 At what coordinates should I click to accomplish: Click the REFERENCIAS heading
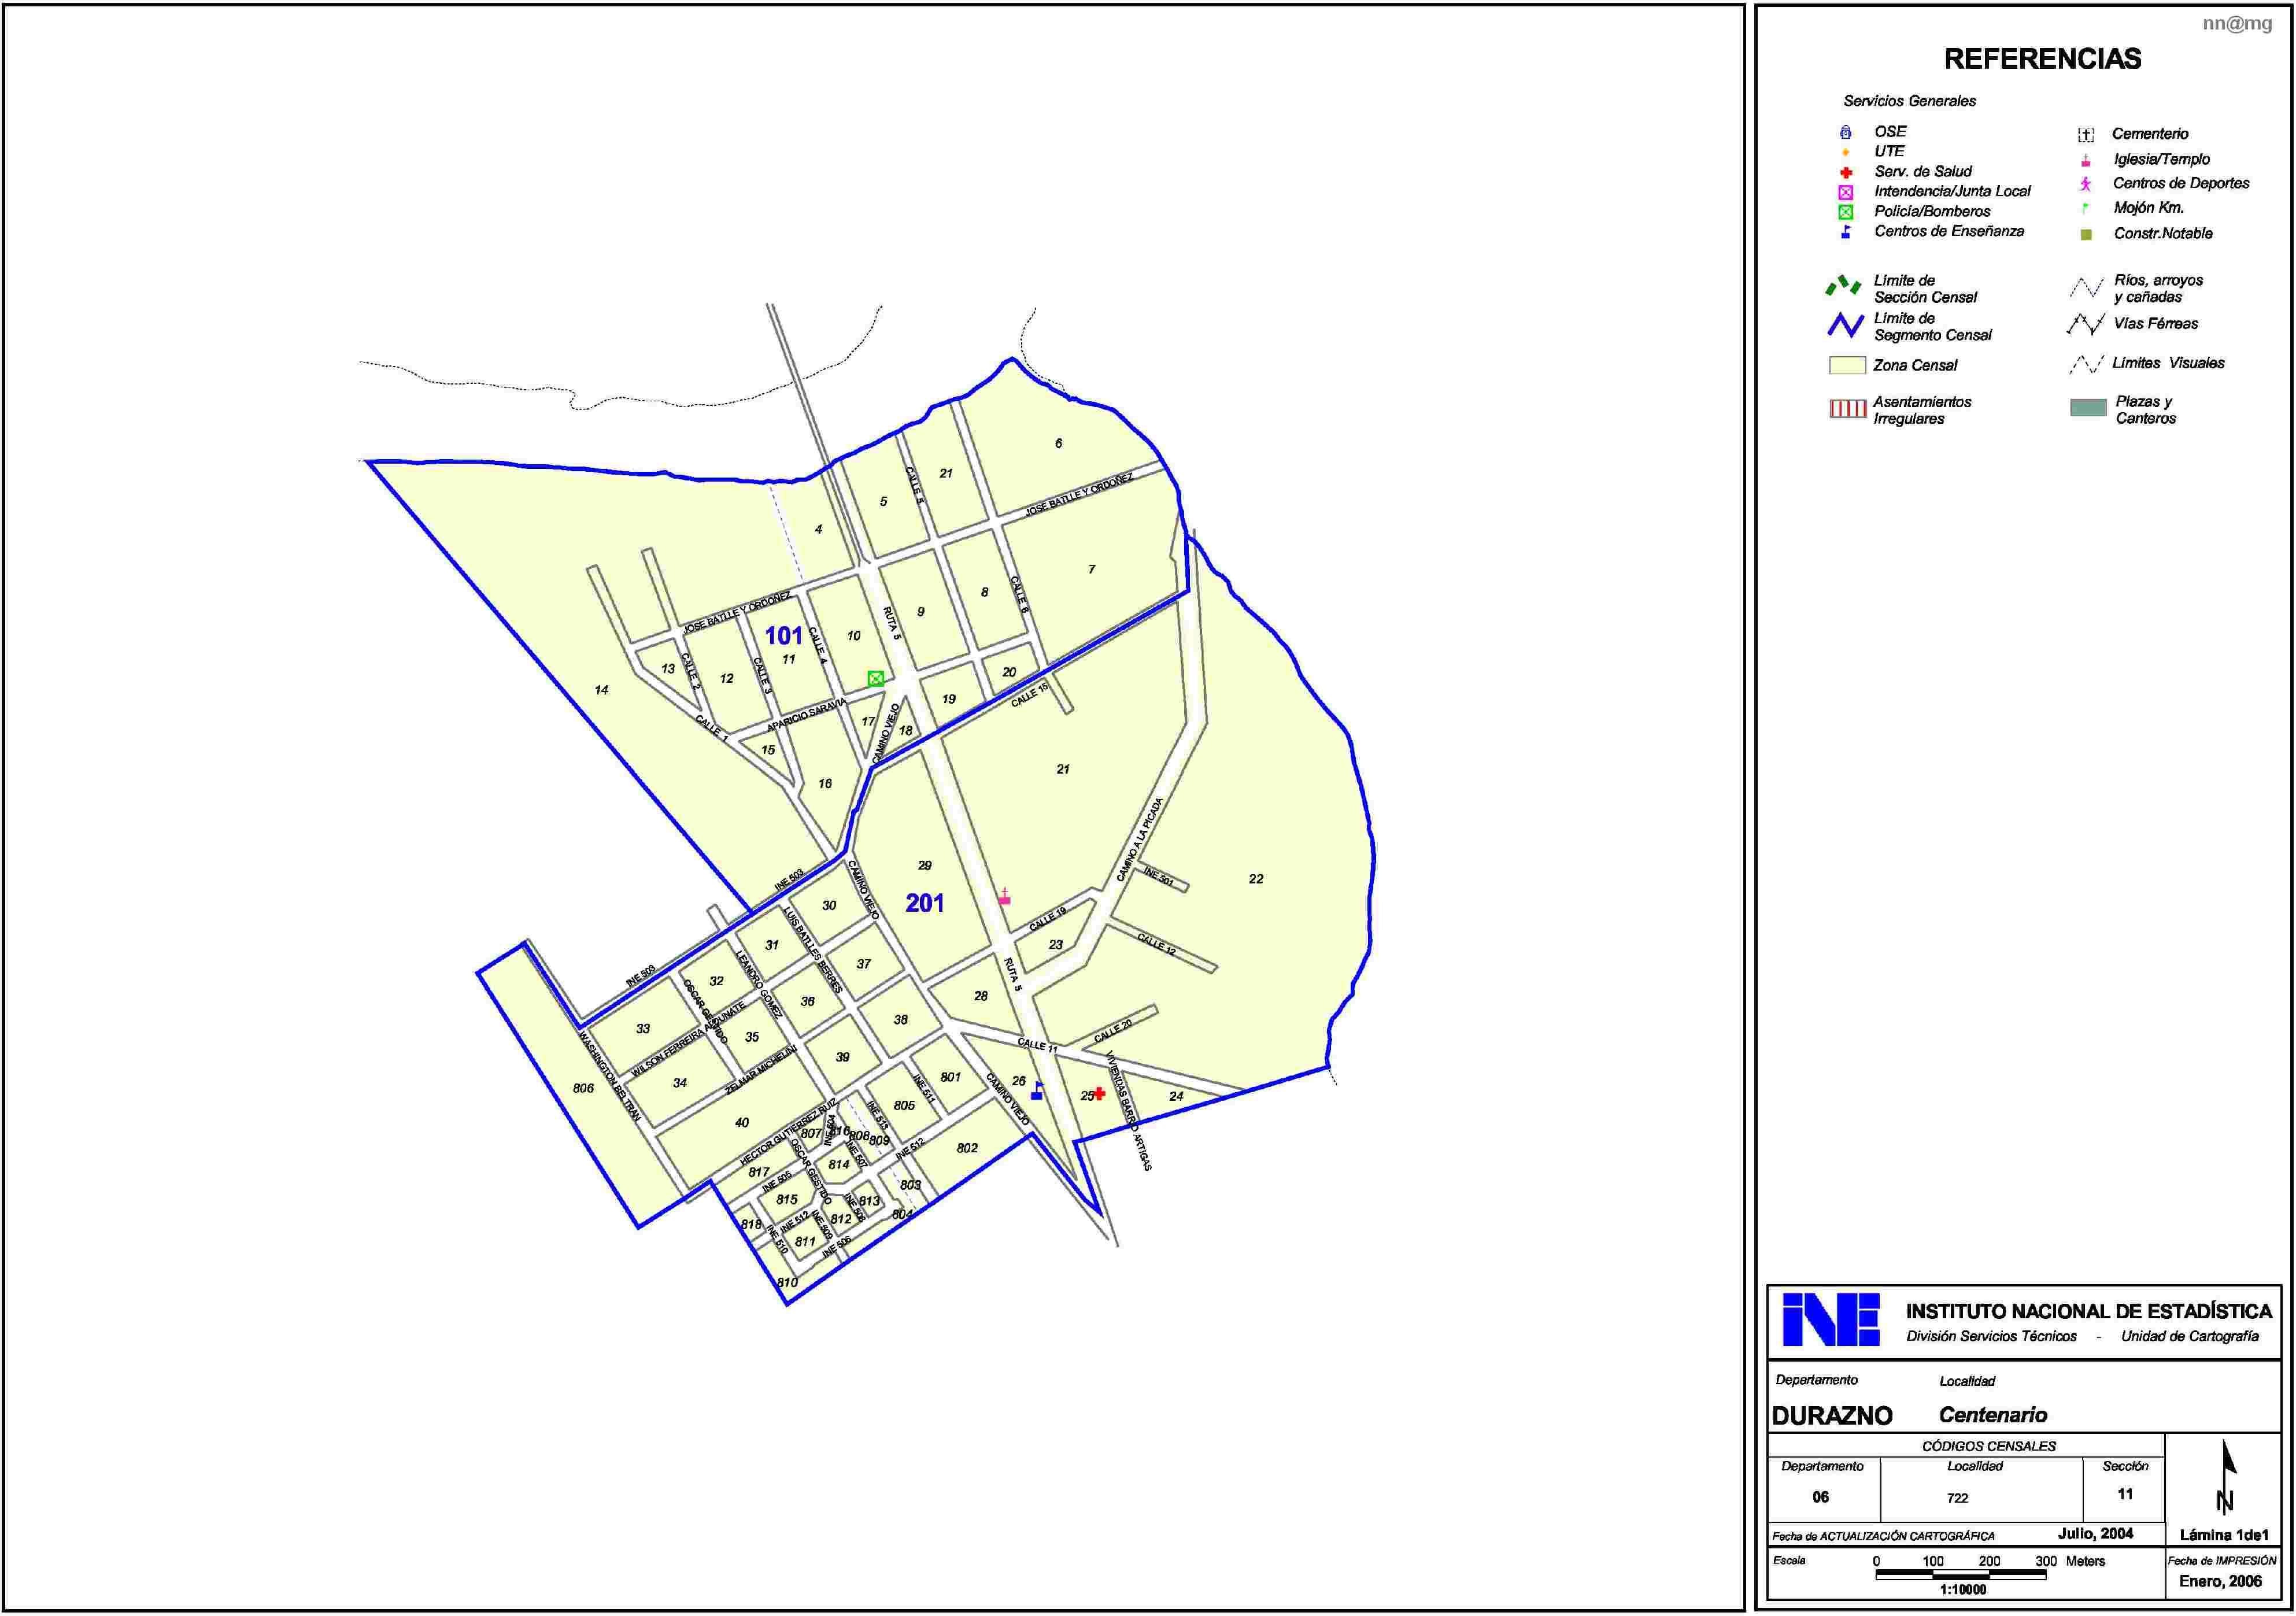(x=2043, y=59)
